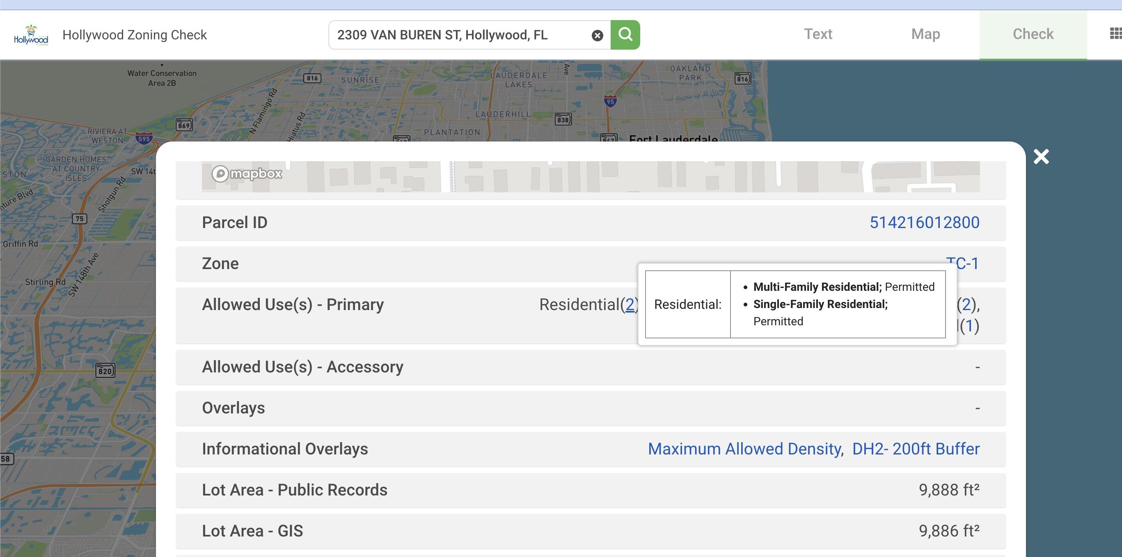Click the route 820 shield on map
The height and width of the screenshot is (557, 1122).
click(x=105, y=371)
